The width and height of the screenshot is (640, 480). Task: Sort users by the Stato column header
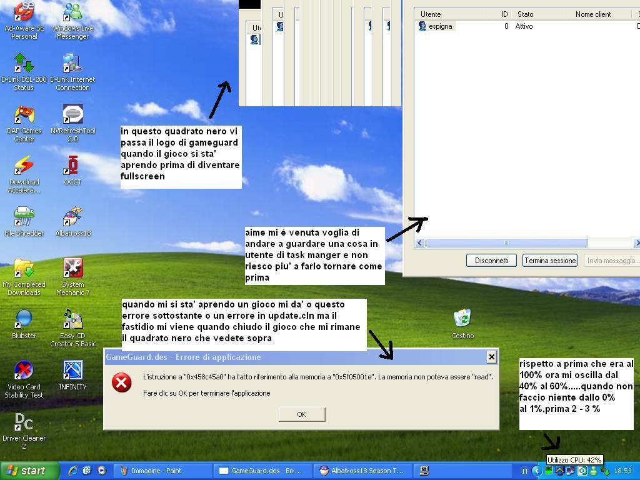click(x=539, y=14)
